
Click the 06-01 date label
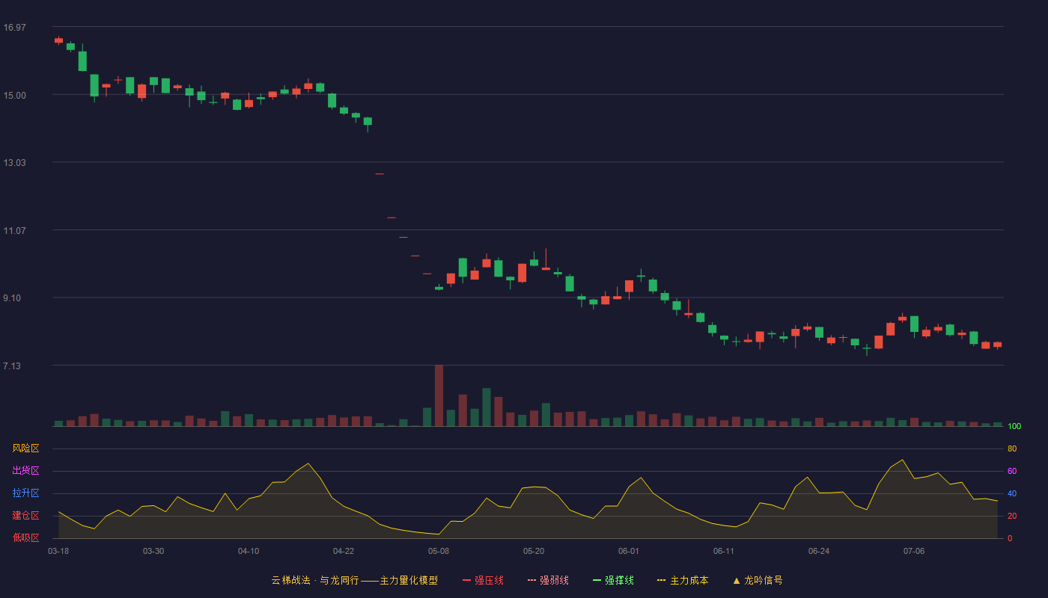(x=629, y=551)
